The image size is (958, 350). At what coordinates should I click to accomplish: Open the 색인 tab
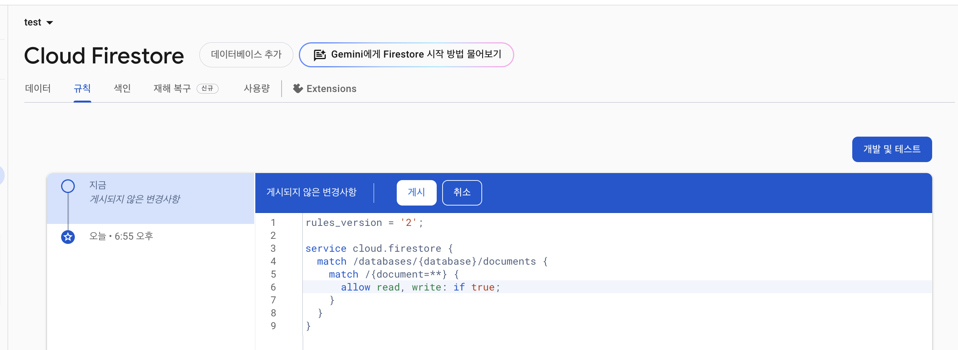pyautogui.click(x=122, y=88)
